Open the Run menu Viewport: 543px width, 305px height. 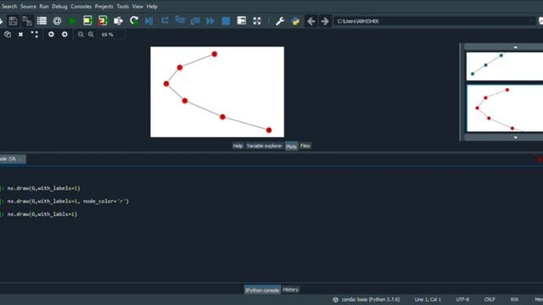44,6
